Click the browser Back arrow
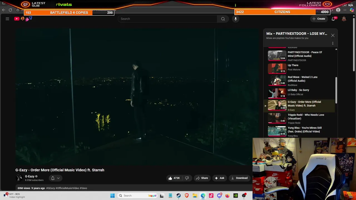This screenshot has width=356, height=200. click(x=4, y=10)
